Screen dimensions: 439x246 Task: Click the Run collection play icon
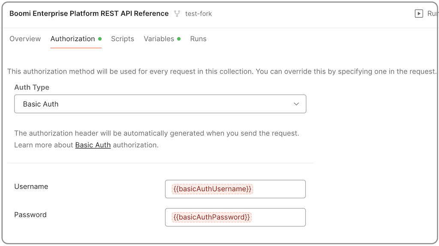pos(419,13)
